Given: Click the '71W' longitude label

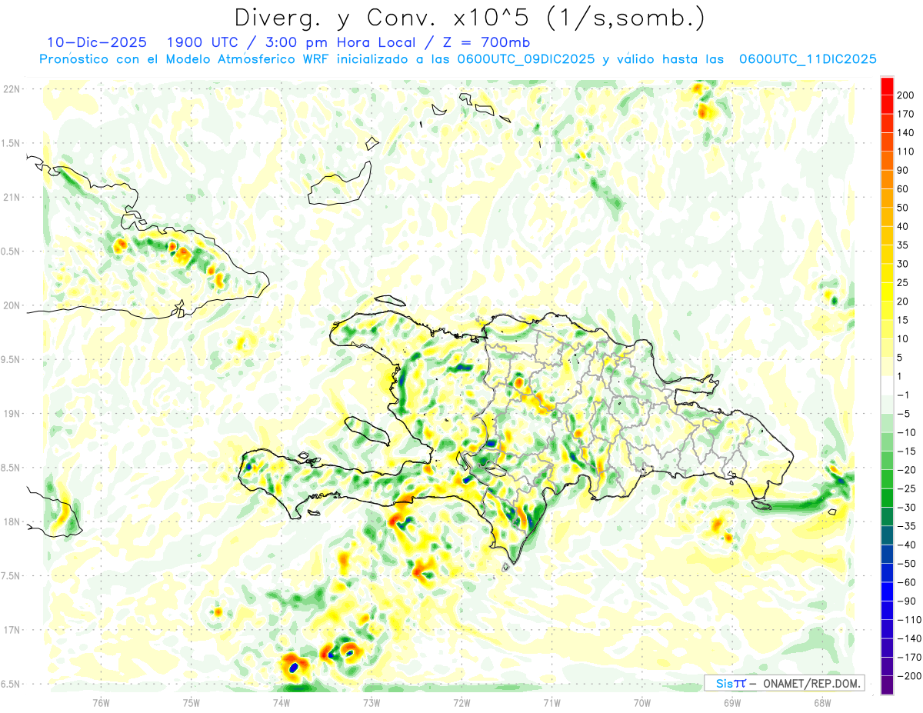Looking at the screenshot, I should [x=551, y=702].
